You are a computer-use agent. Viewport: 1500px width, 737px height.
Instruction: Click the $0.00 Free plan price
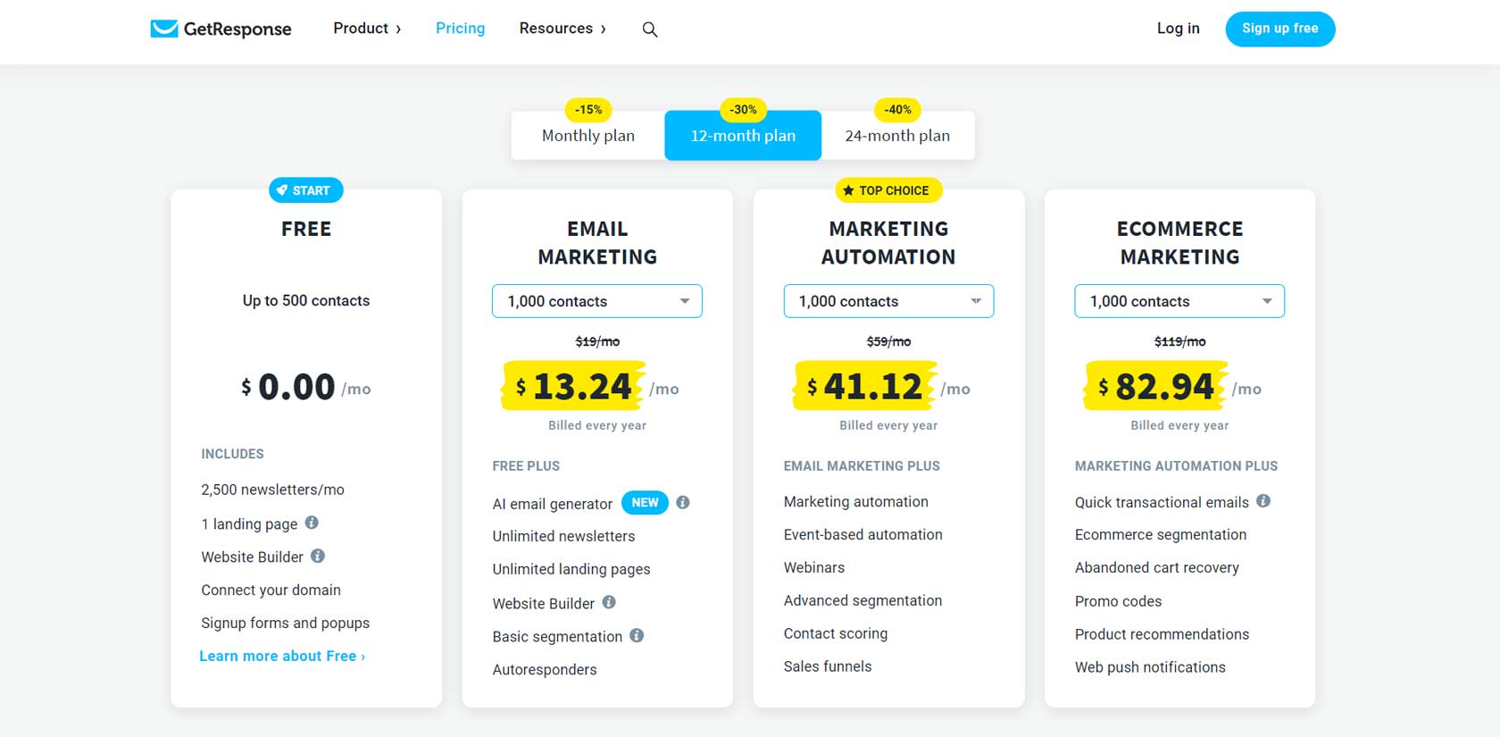(x=306, y=387)
